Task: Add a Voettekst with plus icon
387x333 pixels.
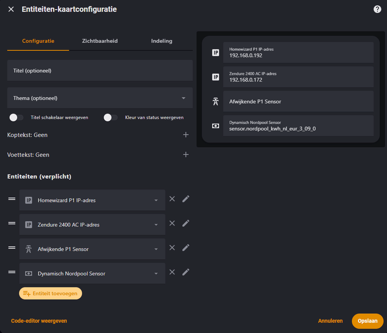Action: point(186,155)
